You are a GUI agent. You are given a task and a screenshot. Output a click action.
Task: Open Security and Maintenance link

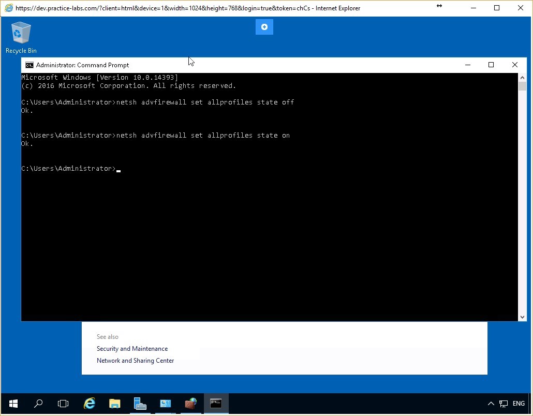click(x=132, y=348)
